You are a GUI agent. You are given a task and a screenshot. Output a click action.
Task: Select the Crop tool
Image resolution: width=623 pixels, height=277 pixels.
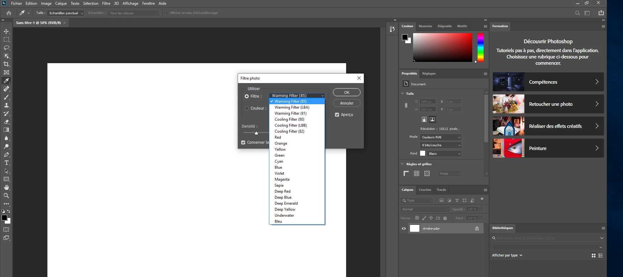[6, 64]
